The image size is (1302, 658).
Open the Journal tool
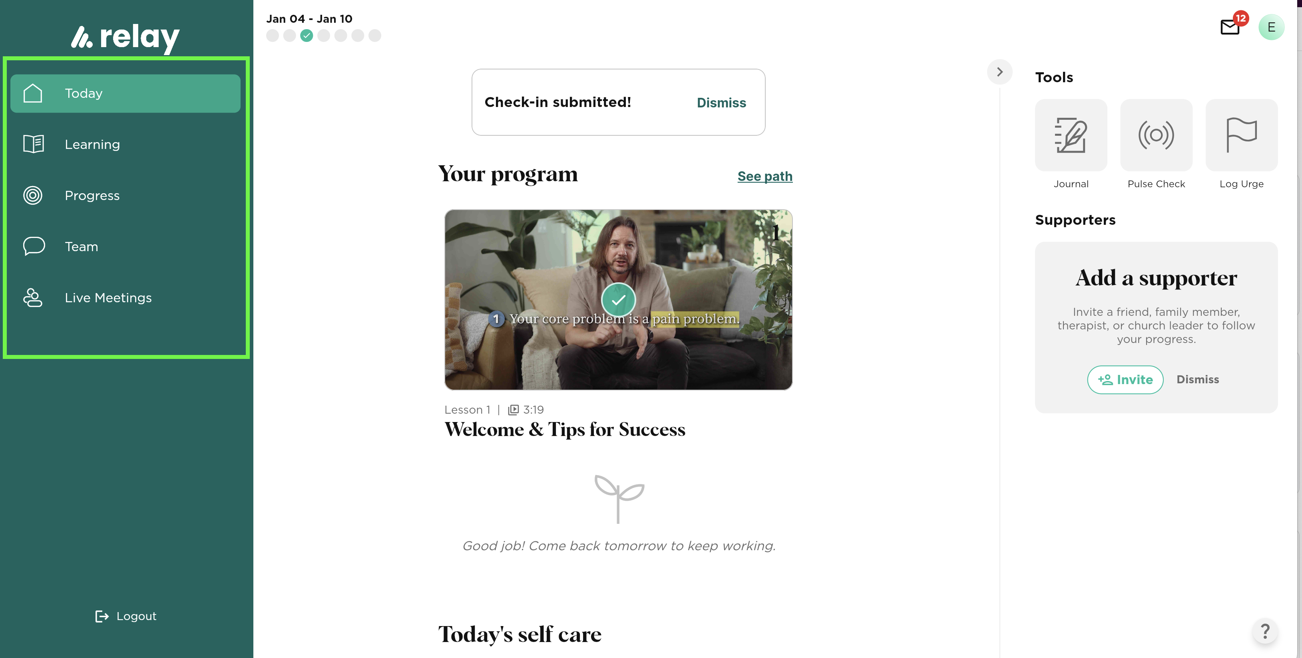[1071, 135]
